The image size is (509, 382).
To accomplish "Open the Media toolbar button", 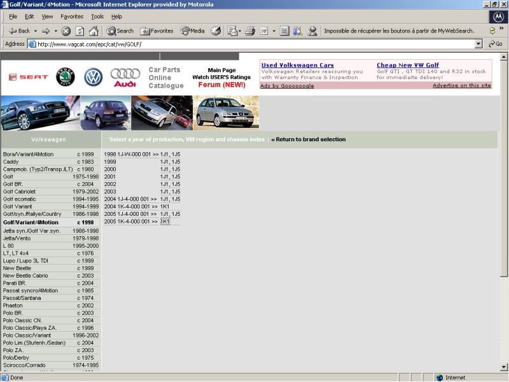I will click(x=193, y=31).
